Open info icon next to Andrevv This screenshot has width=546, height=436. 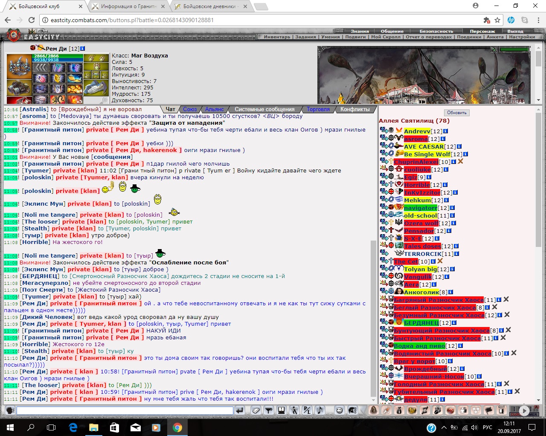pyautogui.click(x=446, y=131)
